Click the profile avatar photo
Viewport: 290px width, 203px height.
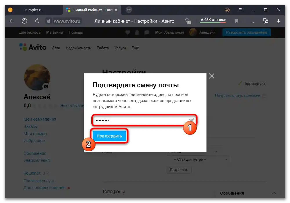[x=37, y=77]
